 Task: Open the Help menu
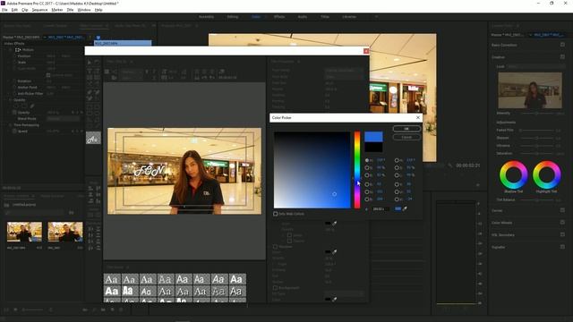pyautogui.click(x=98, y=10)
